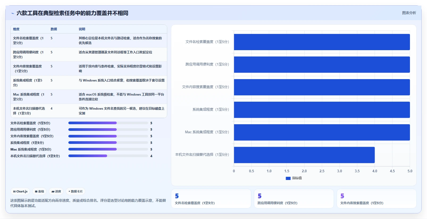The image size is (427, 219).
Task: Click the x-axis tick 5.0
Action: pos(410,171)
